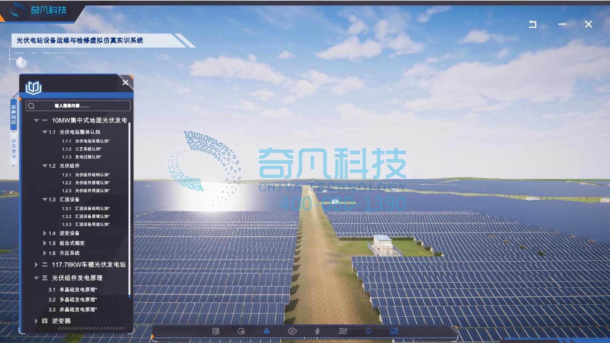The image size is (610, 343).
Task: Expand the 1.4 逆变设备 node
Action: tap(45, 233)
